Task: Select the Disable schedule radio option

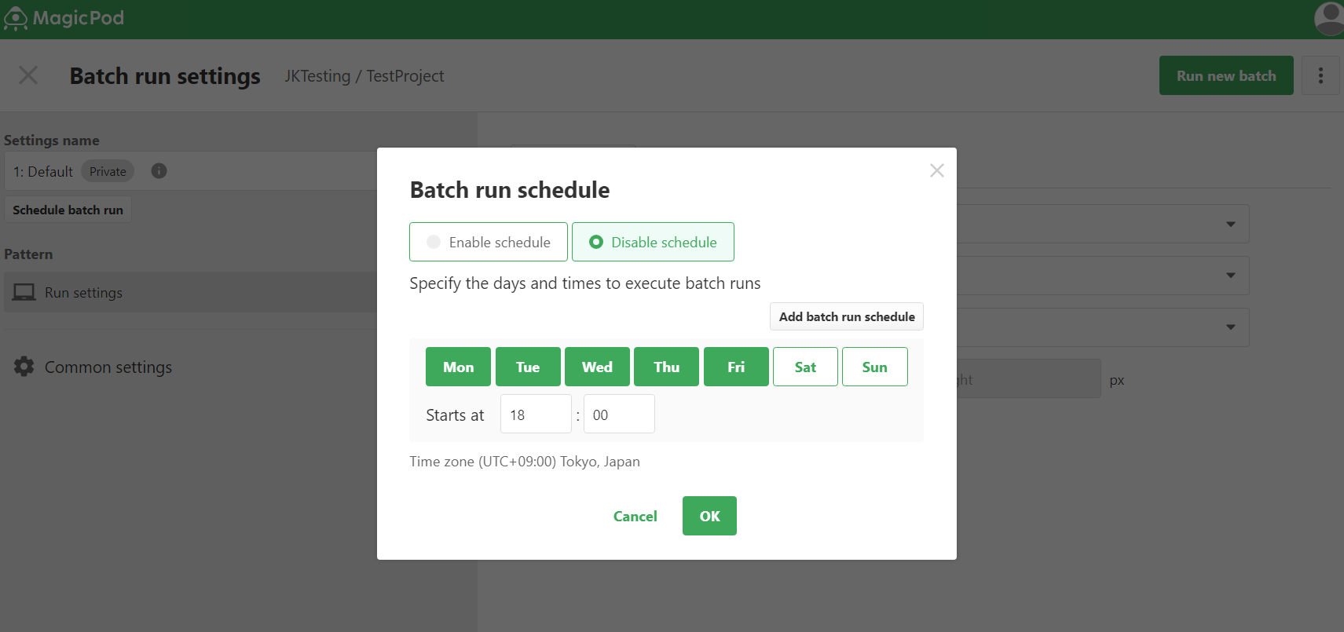Action: 653,242
